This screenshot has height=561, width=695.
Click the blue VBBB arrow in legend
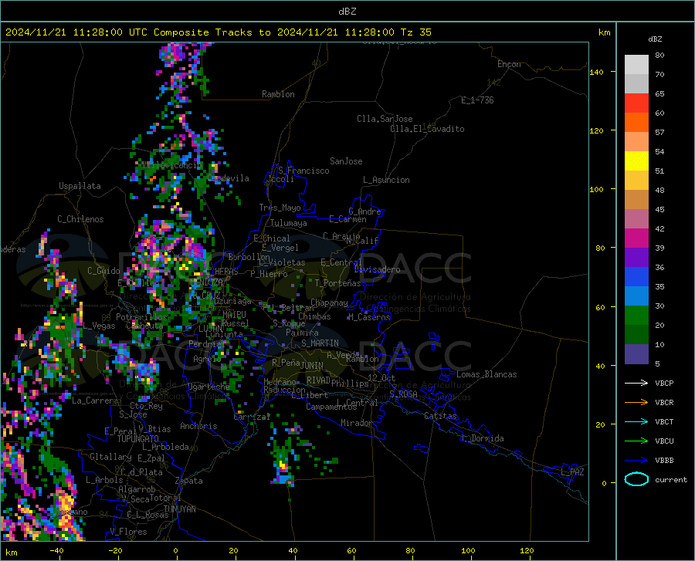[x=636, y=461]
